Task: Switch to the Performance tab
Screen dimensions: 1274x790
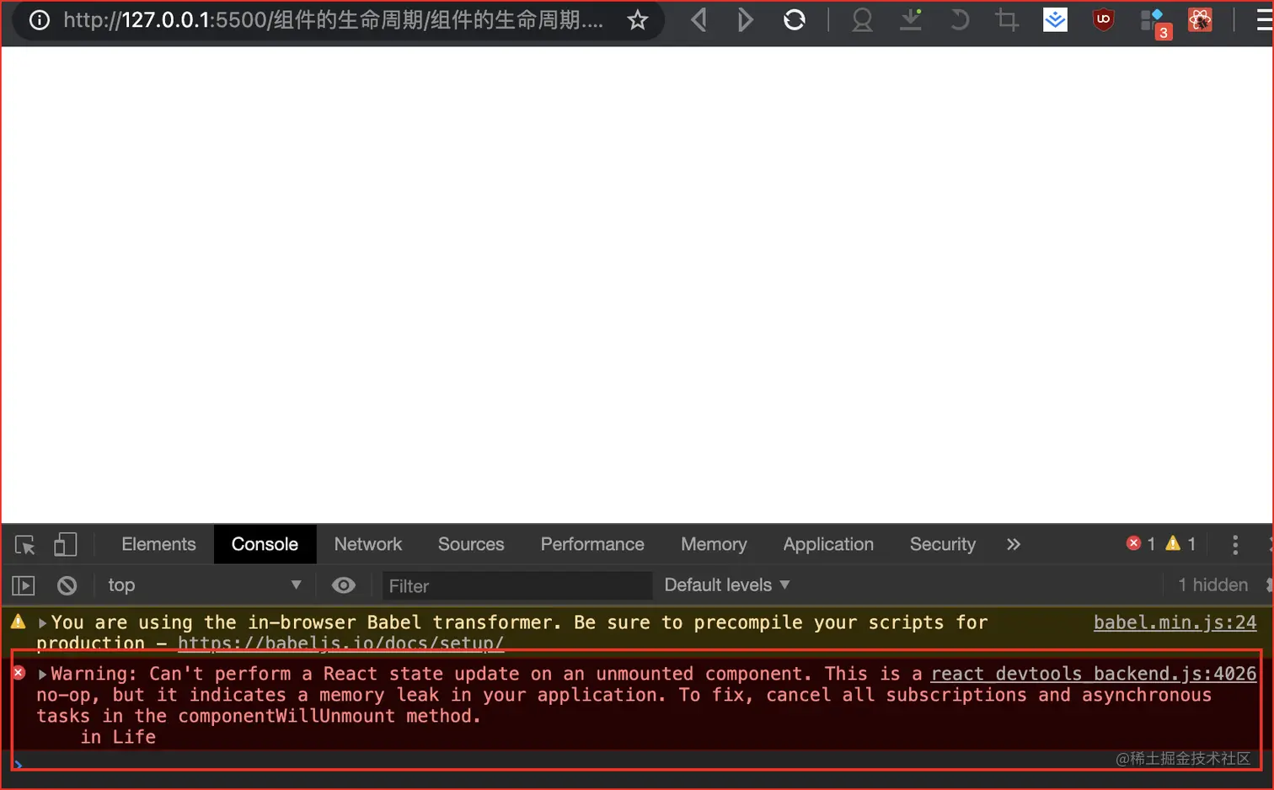Action: point(592,544)
